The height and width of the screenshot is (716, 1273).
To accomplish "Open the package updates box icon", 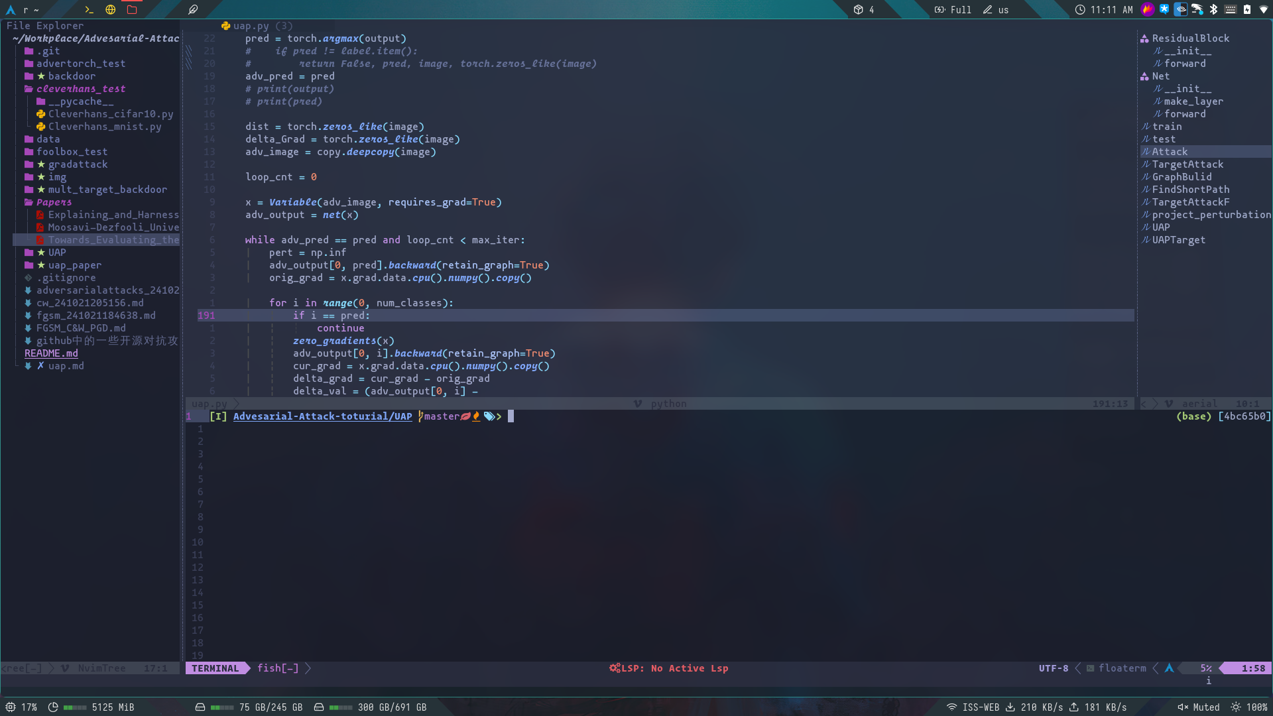I will [x=858, y=9].
